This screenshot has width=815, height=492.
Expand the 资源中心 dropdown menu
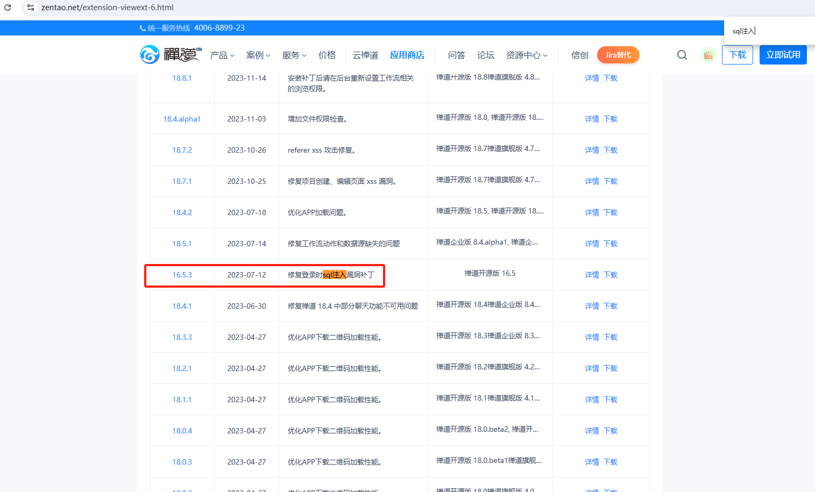click(526, 55)
